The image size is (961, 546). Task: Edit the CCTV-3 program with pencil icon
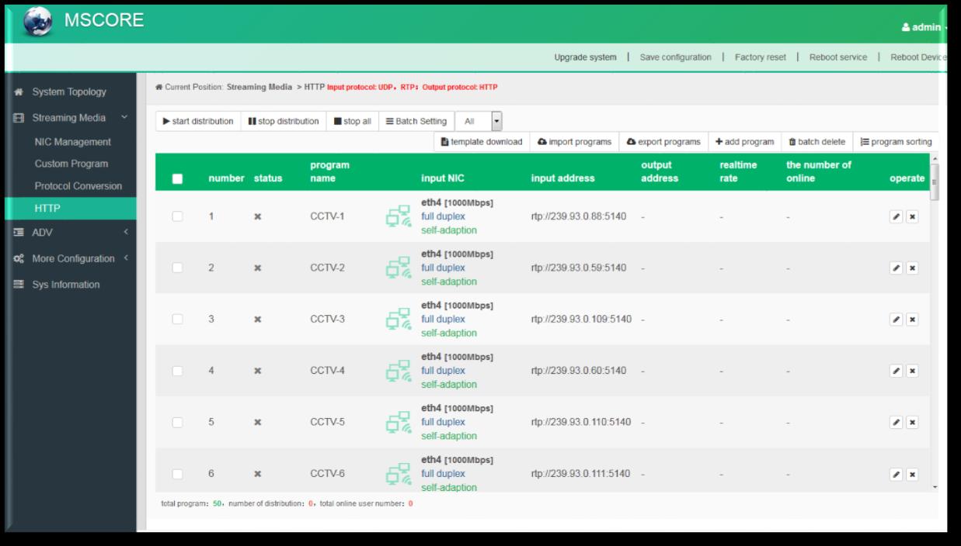[897, 320]
